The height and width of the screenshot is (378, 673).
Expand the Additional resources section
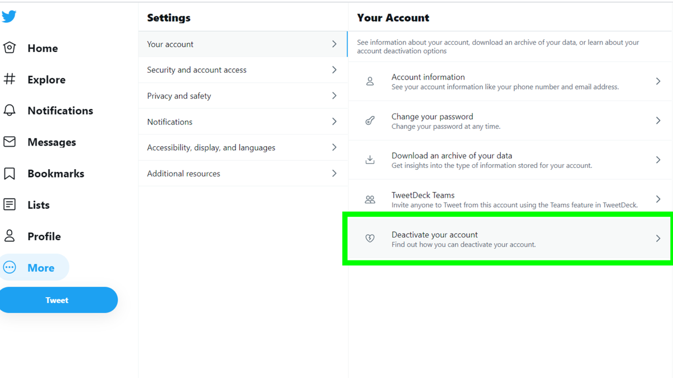[x=241, y=173]
